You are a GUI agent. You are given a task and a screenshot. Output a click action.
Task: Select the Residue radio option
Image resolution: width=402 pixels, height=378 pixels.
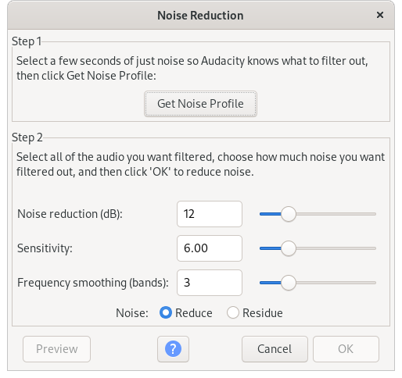[233, 312]
